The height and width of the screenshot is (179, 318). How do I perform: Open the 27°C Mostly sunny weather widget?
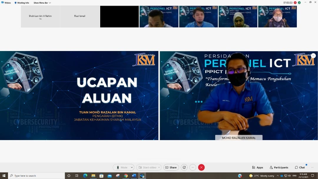click(262, 175)
